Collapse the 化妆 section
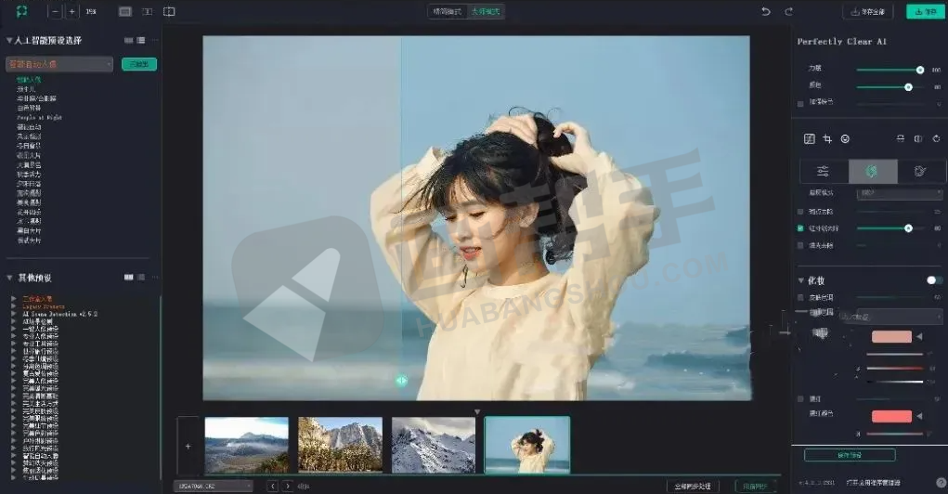 point(801,280)
